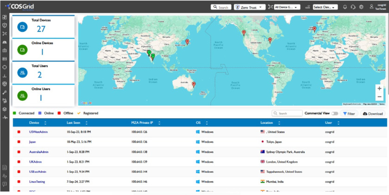The image size is (389, 195).
Task: Click the map marker over Australia
Action: (194, 85)
